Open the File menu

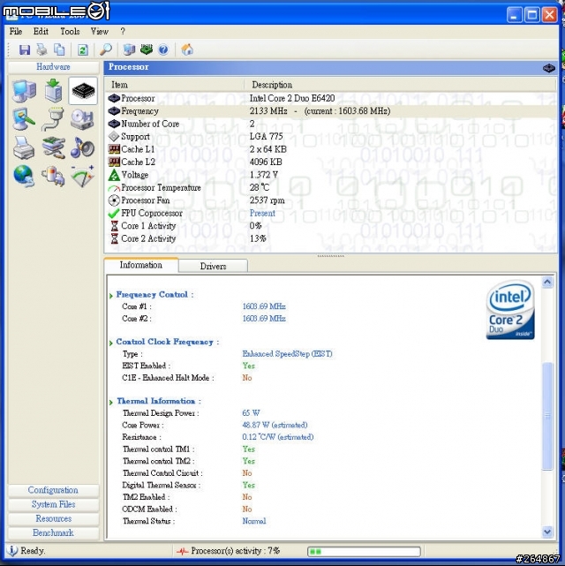16,32
